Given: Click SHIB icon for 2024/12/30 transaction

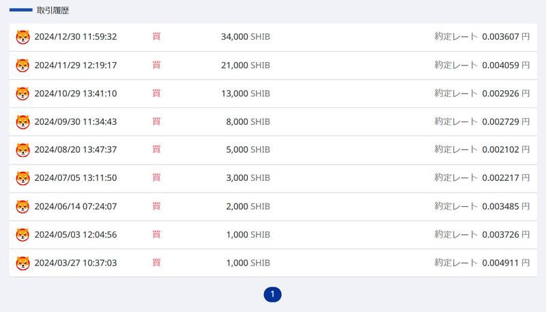Looking at the screenshot, I should point(23,37).
